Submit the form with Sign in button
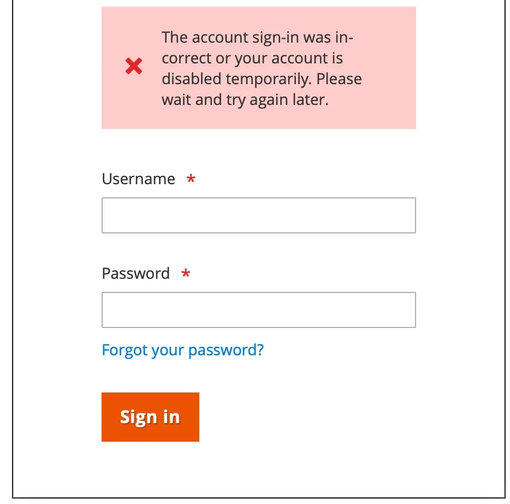Viewport: 510px width, 504px height. pos(150,417)
